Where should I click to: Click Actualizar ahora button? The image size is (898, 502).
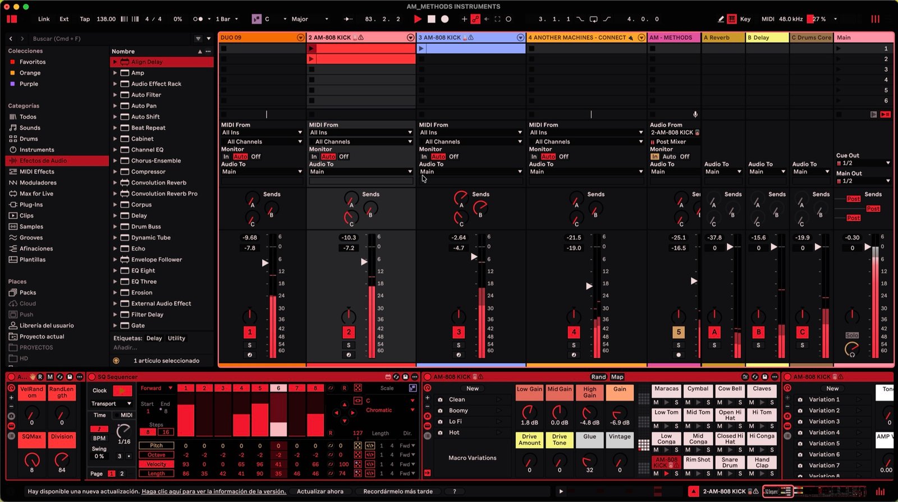pyautogui.click(x=320, y=491)
